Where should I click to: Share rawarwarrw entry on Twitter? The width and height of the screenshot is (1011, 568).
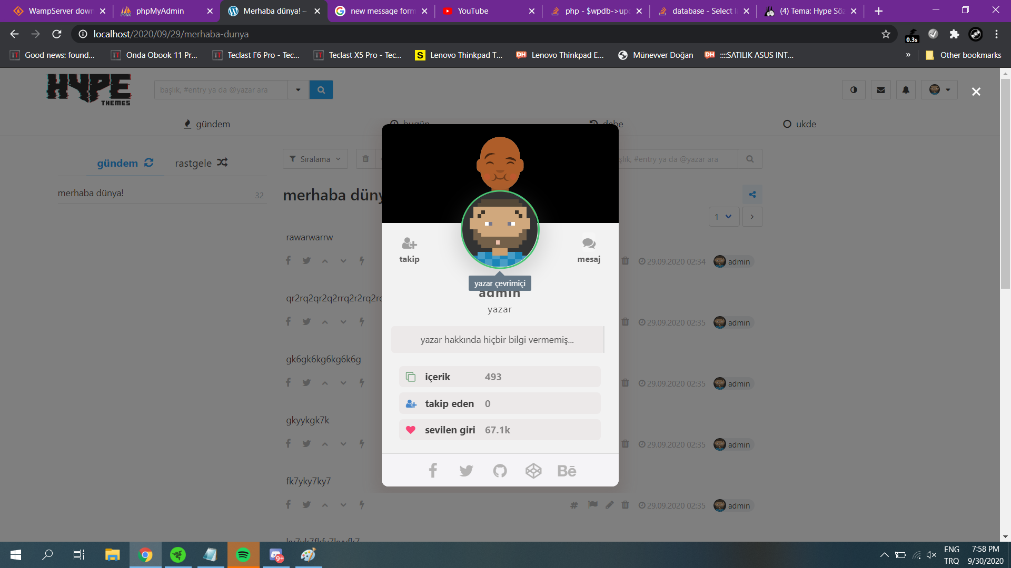306,261
